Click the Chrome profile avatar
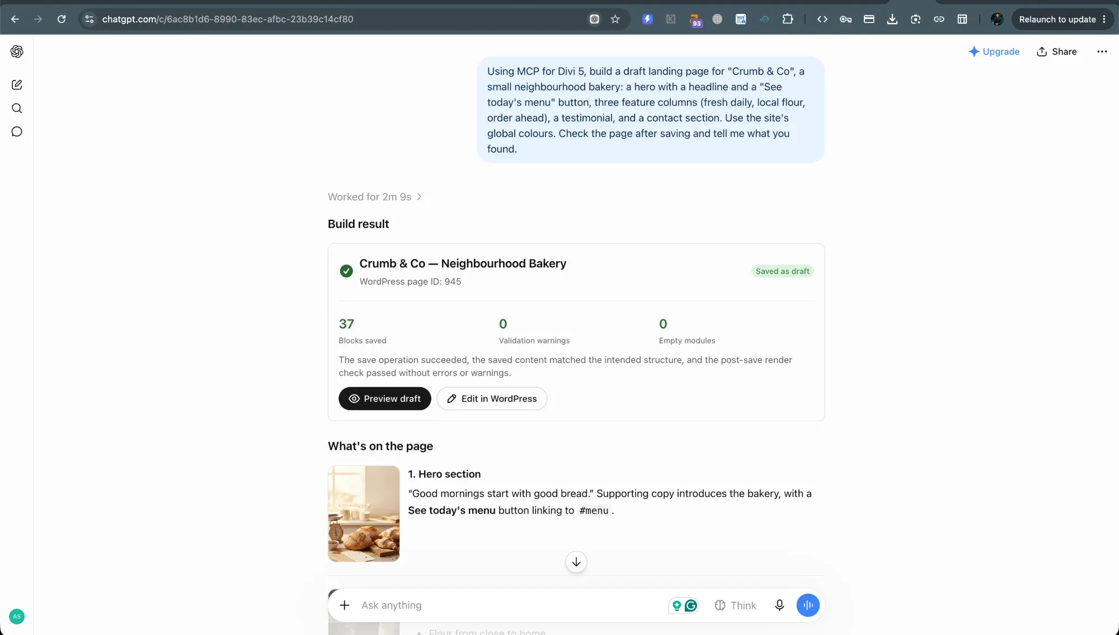The width and height of the screenshot is (1119, 635). click(997, 19)
